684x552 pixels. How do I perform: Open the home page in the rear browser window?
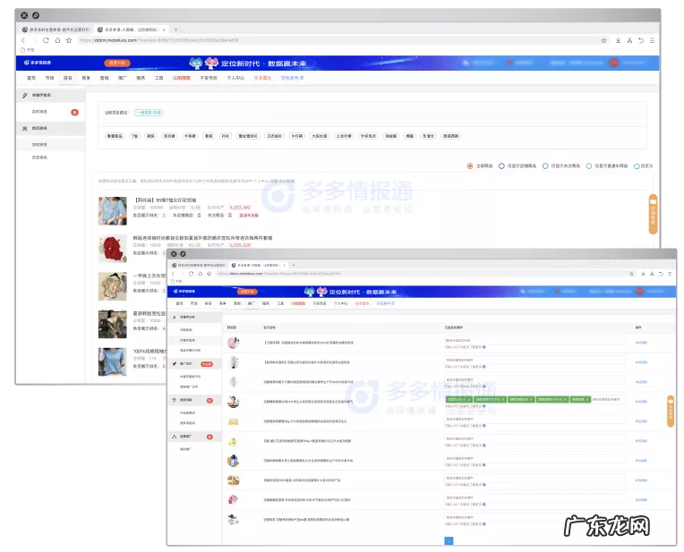pos(57,40)
